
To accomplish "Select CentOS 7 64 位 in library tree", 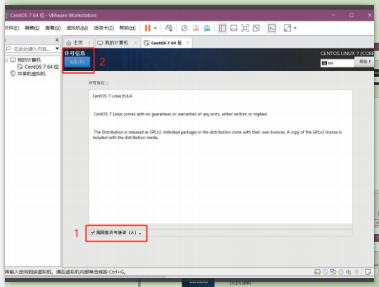I will [x=38, y=67].
